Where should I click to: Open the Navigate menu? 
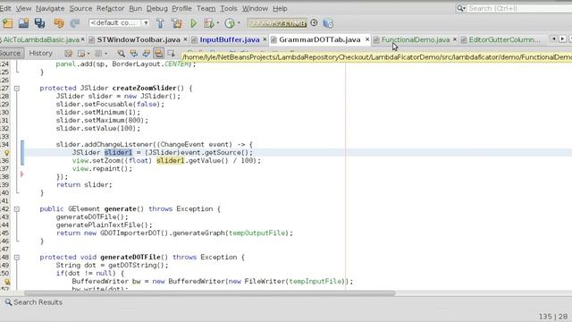pos(50,8)
